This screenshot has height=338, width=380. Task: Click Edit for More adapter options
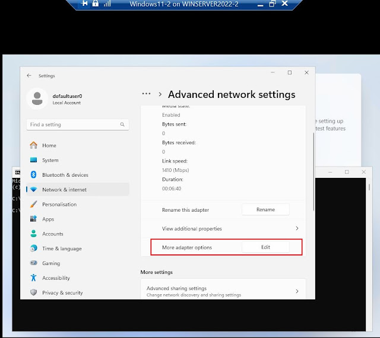pos(265,247)
